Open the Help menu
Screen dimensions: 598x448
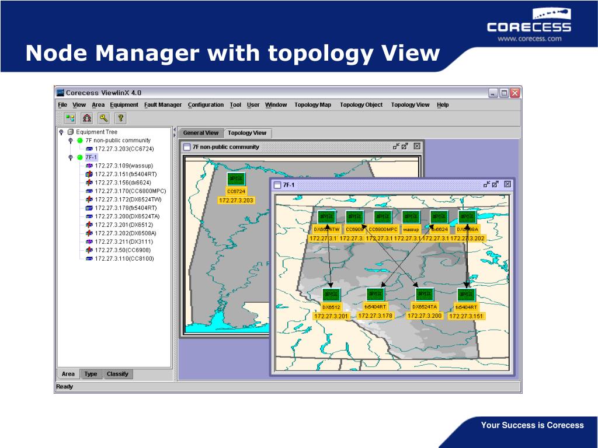[x=443, y=105]
